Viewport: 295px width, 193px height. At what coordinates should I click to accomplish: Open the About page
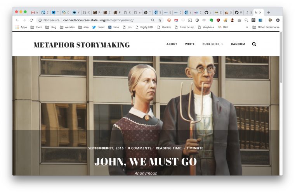pyautogui.click(x=172, y=44)
